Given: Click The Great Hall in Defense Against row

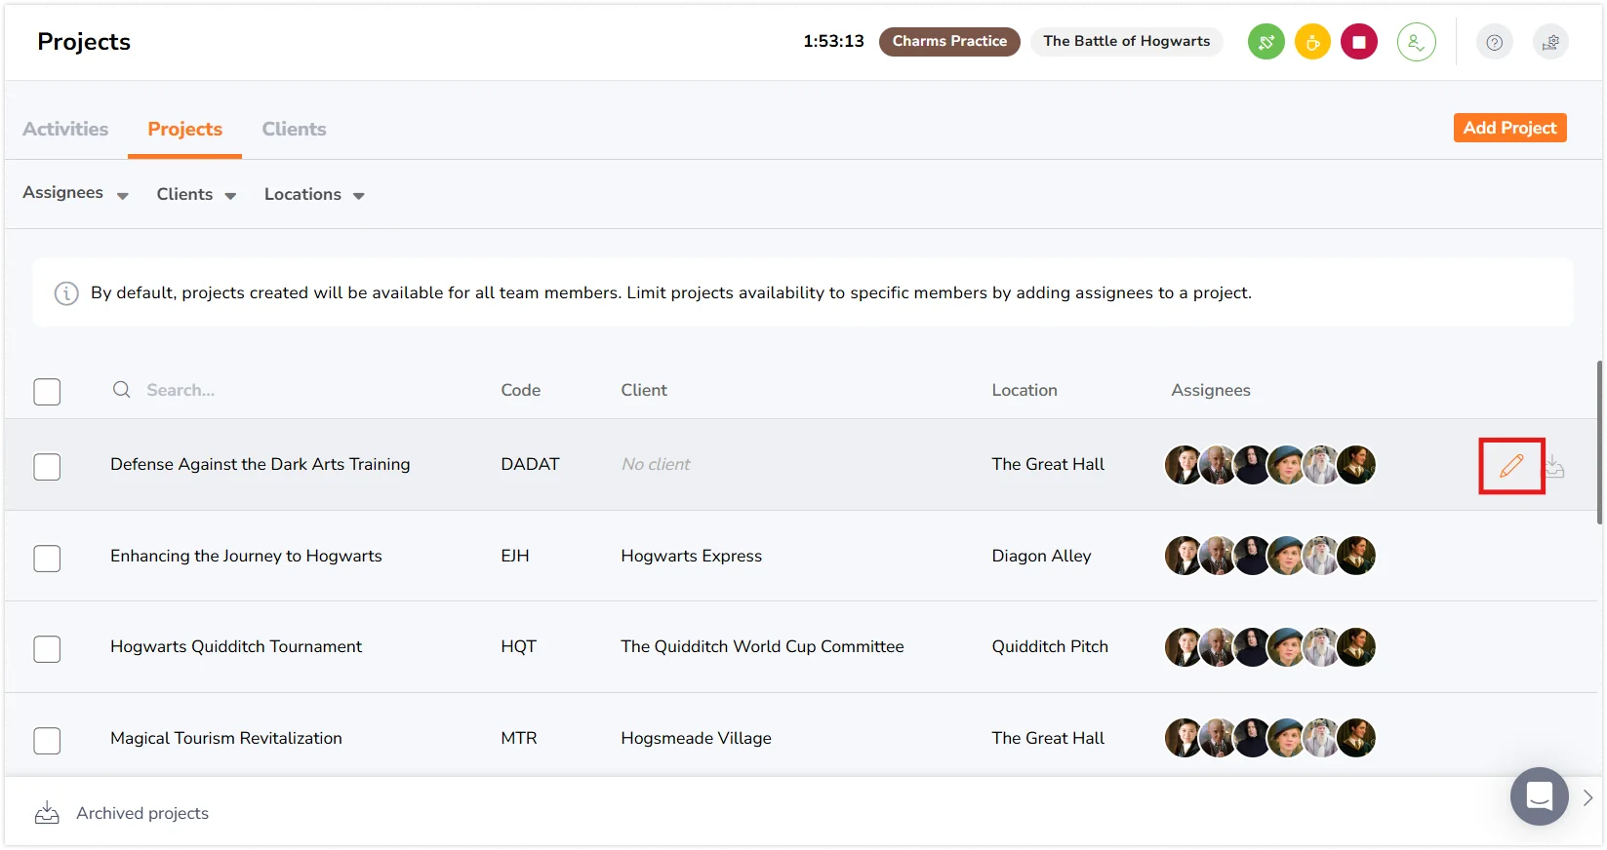Looking at the screenshot, I should (x=1048, y=464).
